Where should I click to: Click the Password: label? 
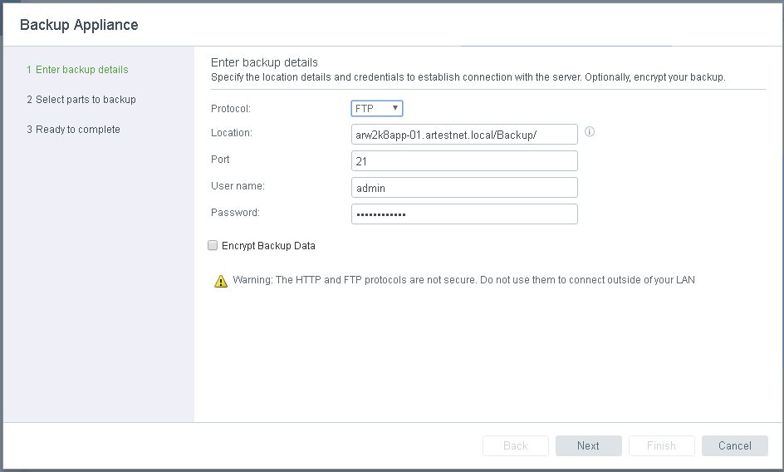(235, 212)
